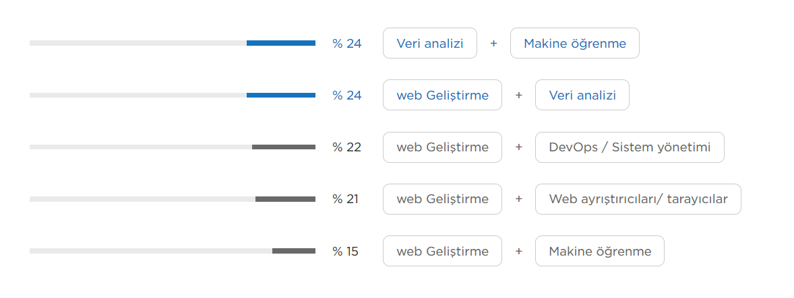Viewport: 794px width, 298px height.
Task: Click the dark gray bar segment for % 22
Action: [284, 147]
